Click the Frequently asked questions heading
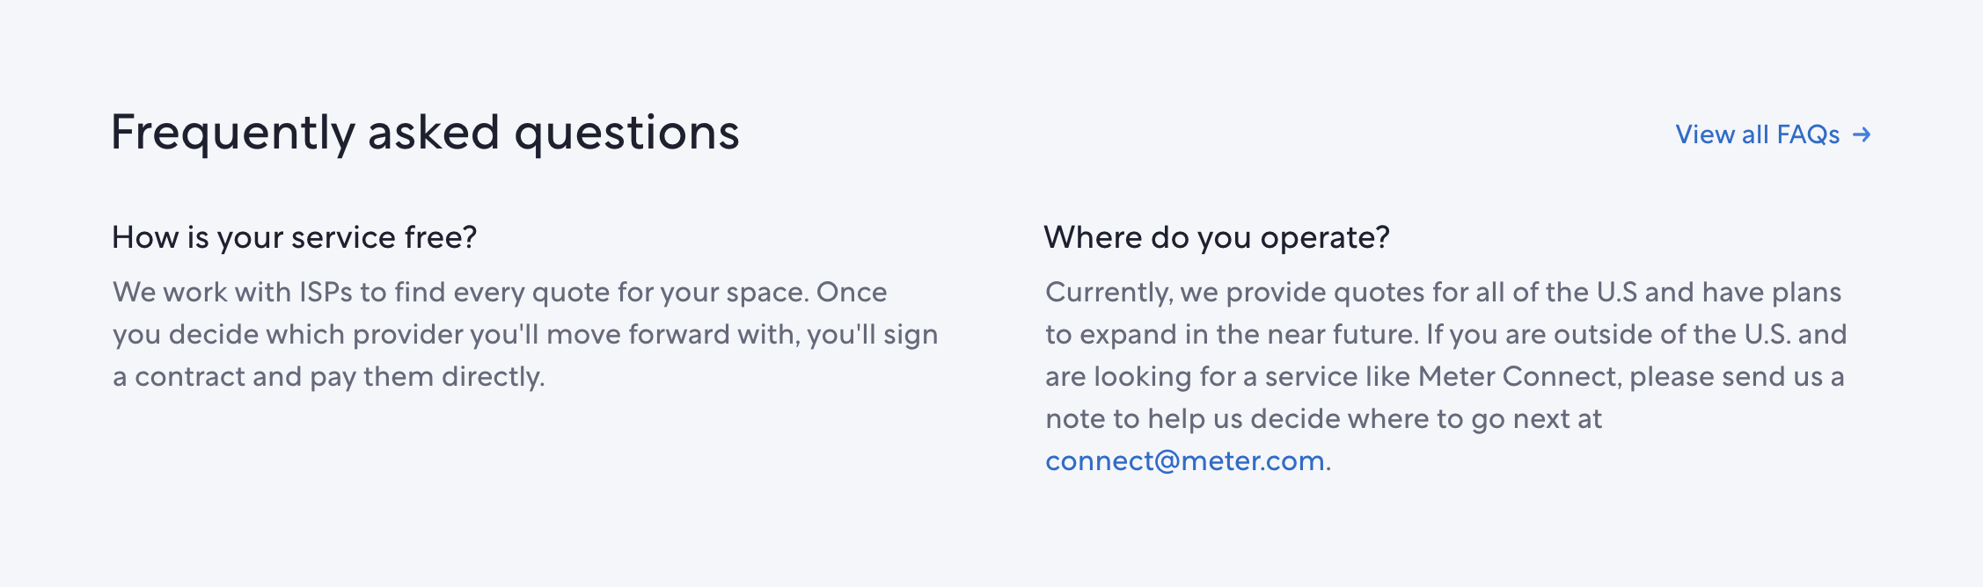Viewport: 1983px width, 587px height. [425, 133]
